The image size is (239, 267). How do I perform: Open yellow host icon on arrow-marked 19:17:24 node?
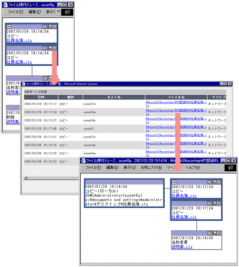point(219,182)
